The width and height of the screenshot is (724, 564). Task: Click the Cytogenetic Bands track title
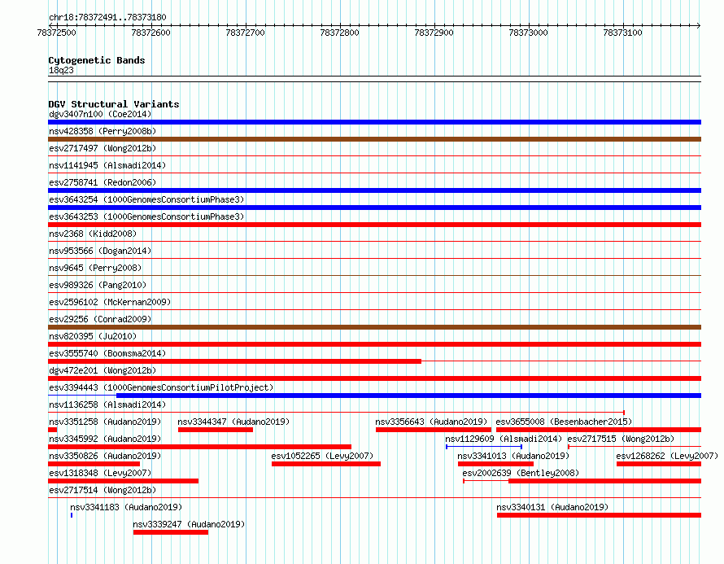coord(97,60)
